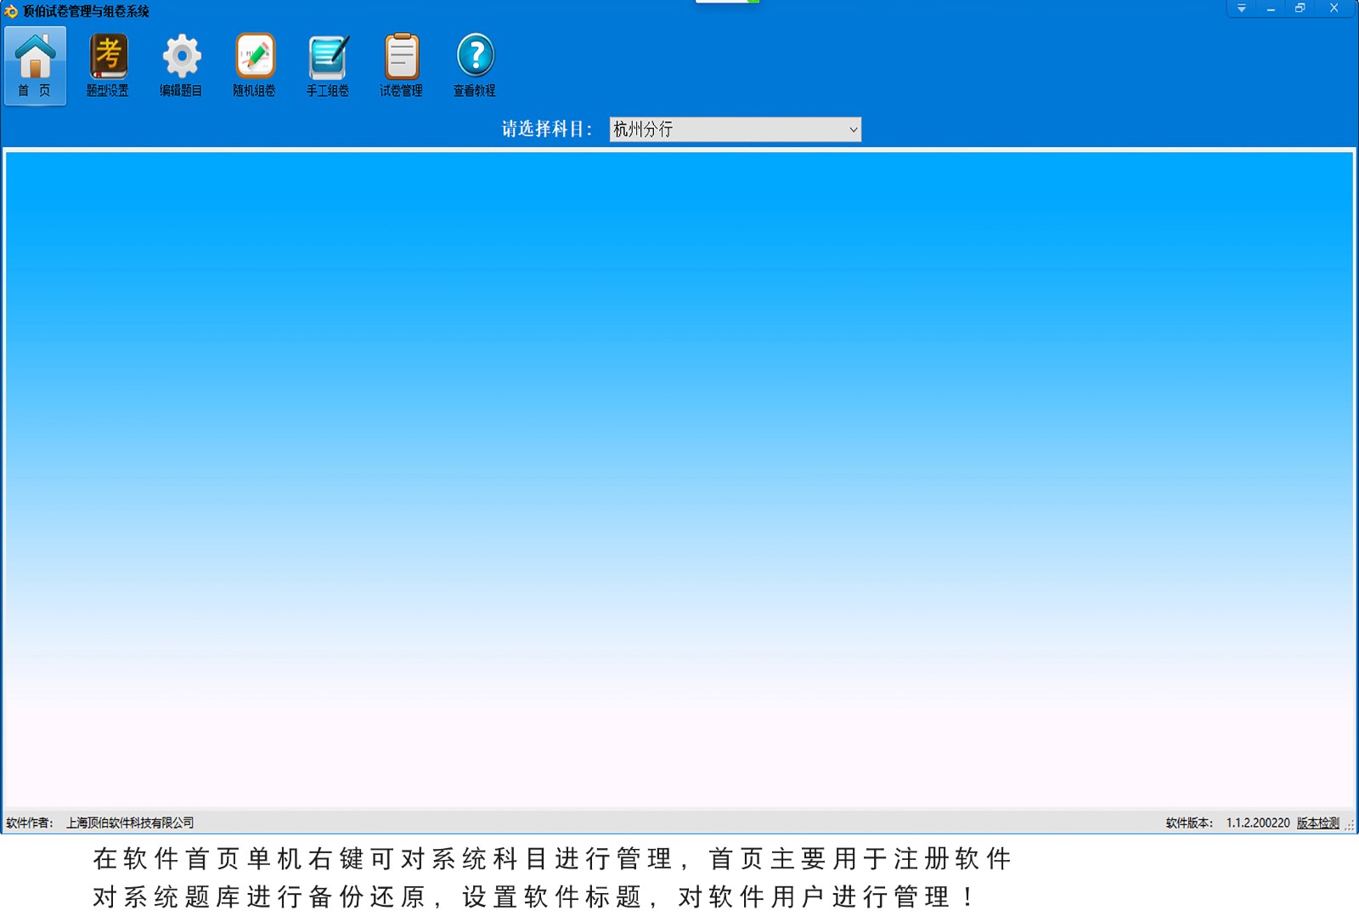Open the 杭州分行 subject combo box
This screenshot has height=922, width=1359.
pos(726,129)
